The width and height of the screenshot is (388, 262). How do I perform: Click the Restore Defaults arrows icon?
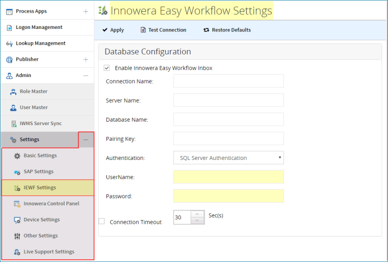tap(206, 30)
